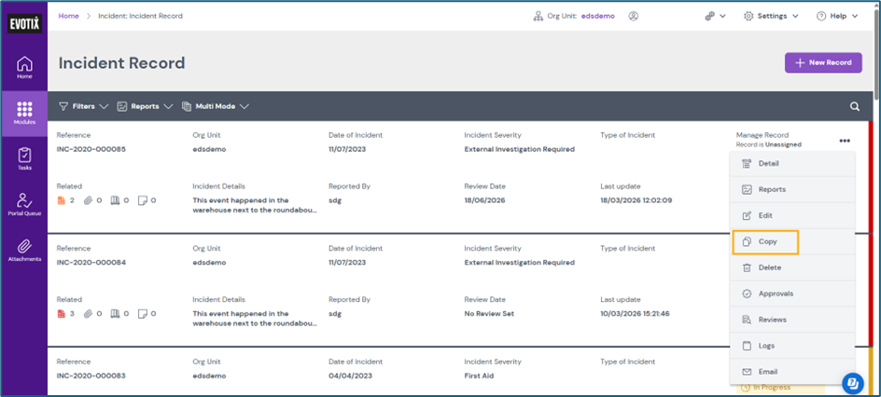The image size is (881, 397).
Task: Choose Delete in the record menu
Action: pyautogui.click(x=769, y=267)
